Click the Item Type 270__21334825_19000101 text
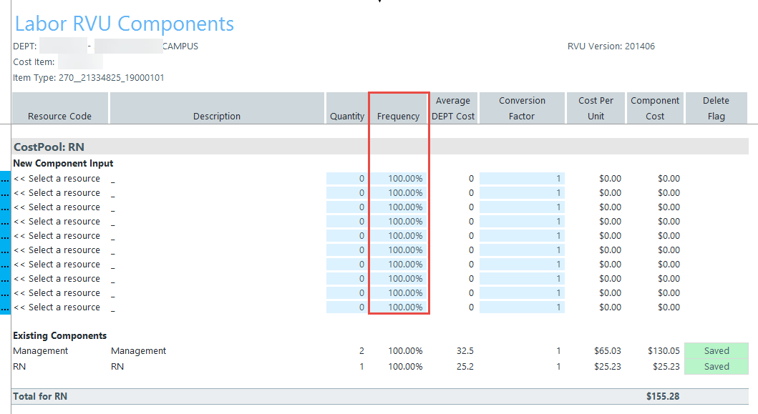 tap(89, 78)
